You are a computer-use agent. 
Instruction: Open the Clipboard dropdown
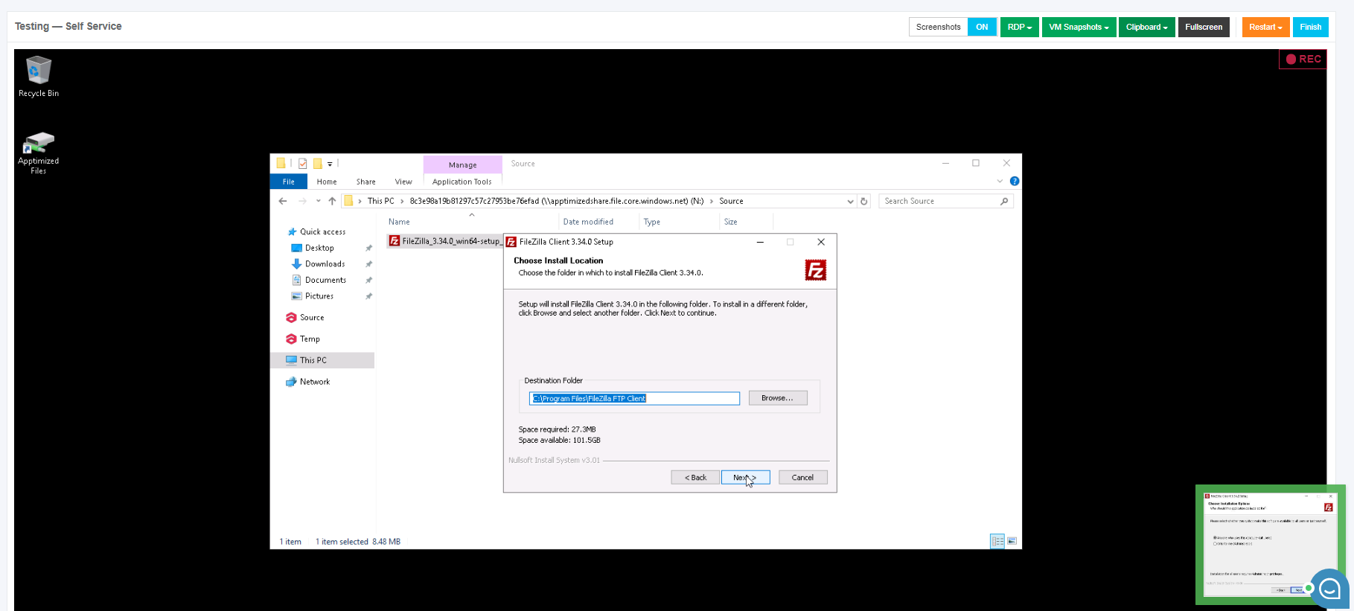click(x=1147, y=27)
